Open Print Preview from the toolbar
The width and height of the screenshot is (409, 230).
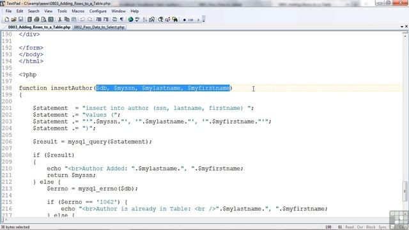coord(43,20)
